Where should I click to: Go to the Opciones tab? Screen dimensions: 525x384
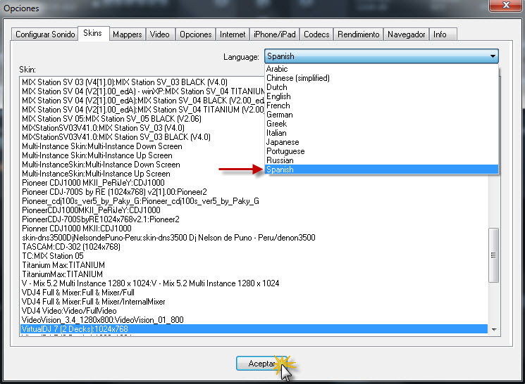(x=195, y=34)
